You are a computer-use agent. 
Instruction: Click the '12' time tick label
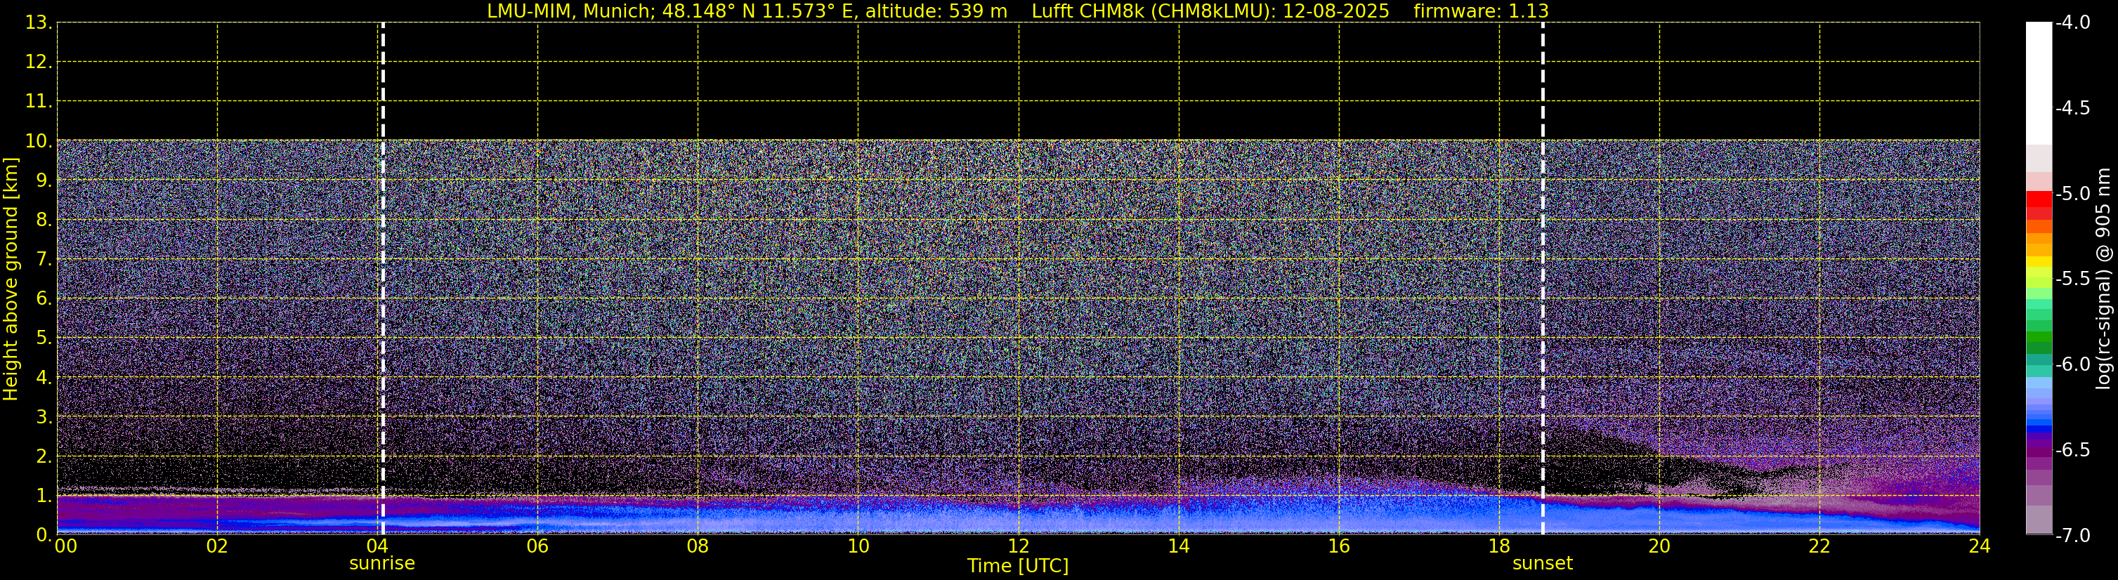point(1019,546)
